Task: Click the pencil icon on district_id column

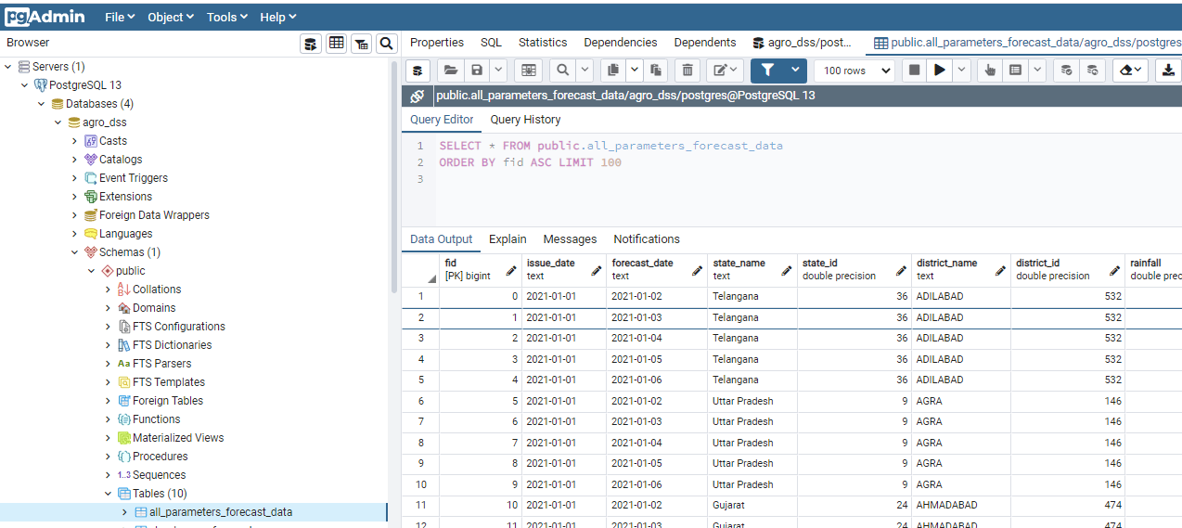Action: (1114, 270)
